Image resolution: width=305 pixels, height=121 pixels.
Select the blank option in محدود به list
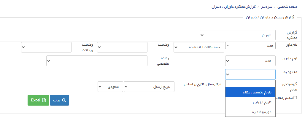(250, 83)
